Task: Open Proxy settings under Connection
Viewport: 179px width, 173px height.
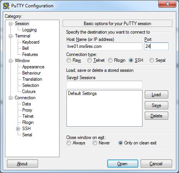Action: tap(27, 110)
